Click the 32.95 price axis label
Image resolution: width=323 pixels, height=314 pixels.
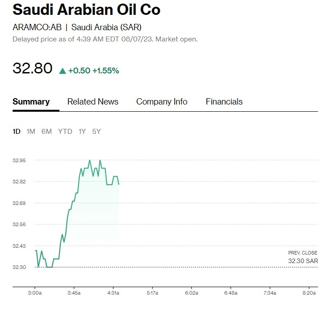tap(20, 160)
